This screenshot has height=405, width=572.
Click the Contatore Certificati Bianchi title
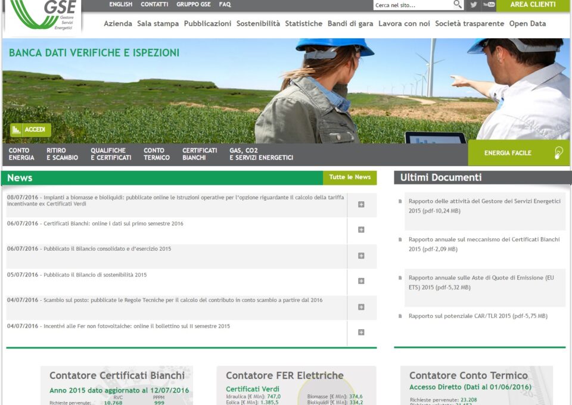117,375
